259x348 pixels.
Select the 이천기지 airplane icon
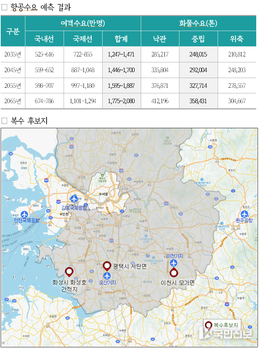174,263
